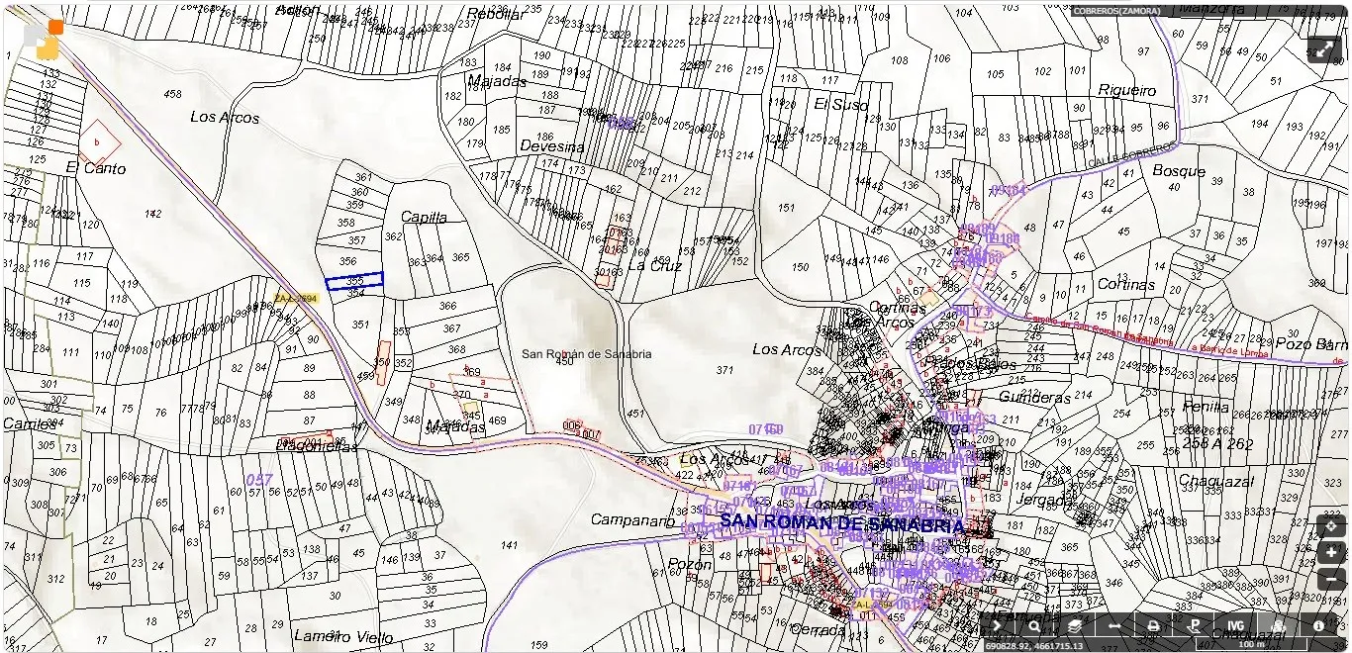The height and width of the screenshot is (653, 1352).
Task: Select the parcel P query tool
Action: pyautogui.click(x=1195, y=625)
